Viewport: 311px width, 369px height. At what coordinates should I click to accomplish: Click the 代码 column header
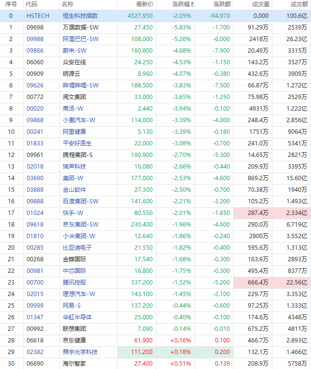tap(31, 4)
